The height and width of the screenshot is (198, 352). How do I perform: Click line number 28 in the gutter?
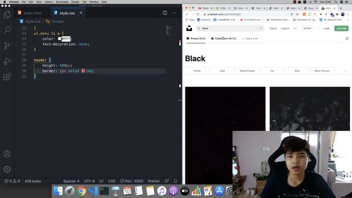click(24, 60)
